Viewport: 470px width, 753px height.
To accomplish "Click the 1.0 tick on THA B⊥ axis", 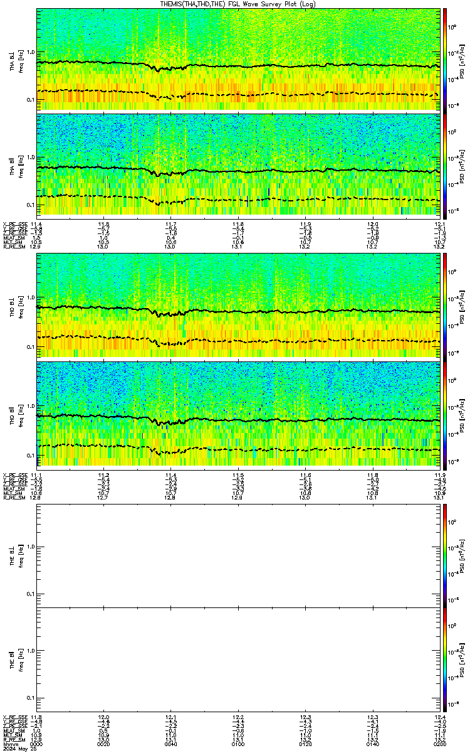I will tap(31, 52).
